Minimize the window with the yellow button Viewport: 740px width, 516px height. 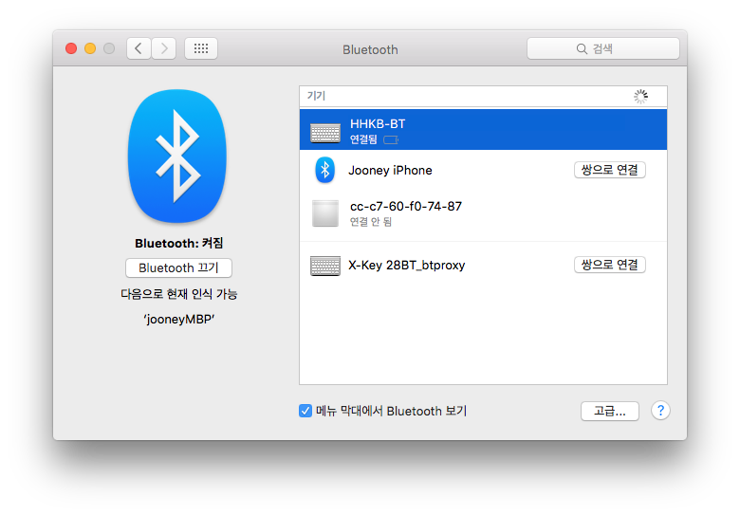click(90, 48)
